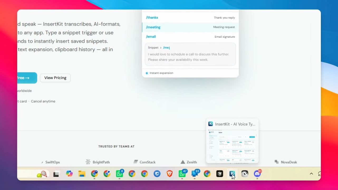This screenshot has width=338, height=190.
Task: Select the InsertKit window preview thumbnail
Action: (232, 145)
